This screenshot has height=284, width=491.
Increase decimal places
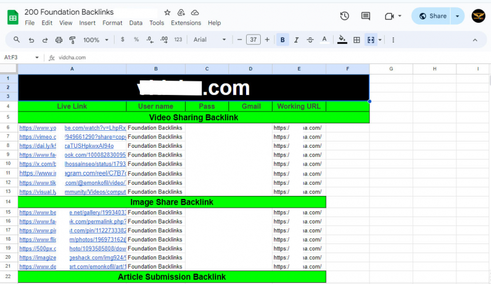click(x=164, y=40)
